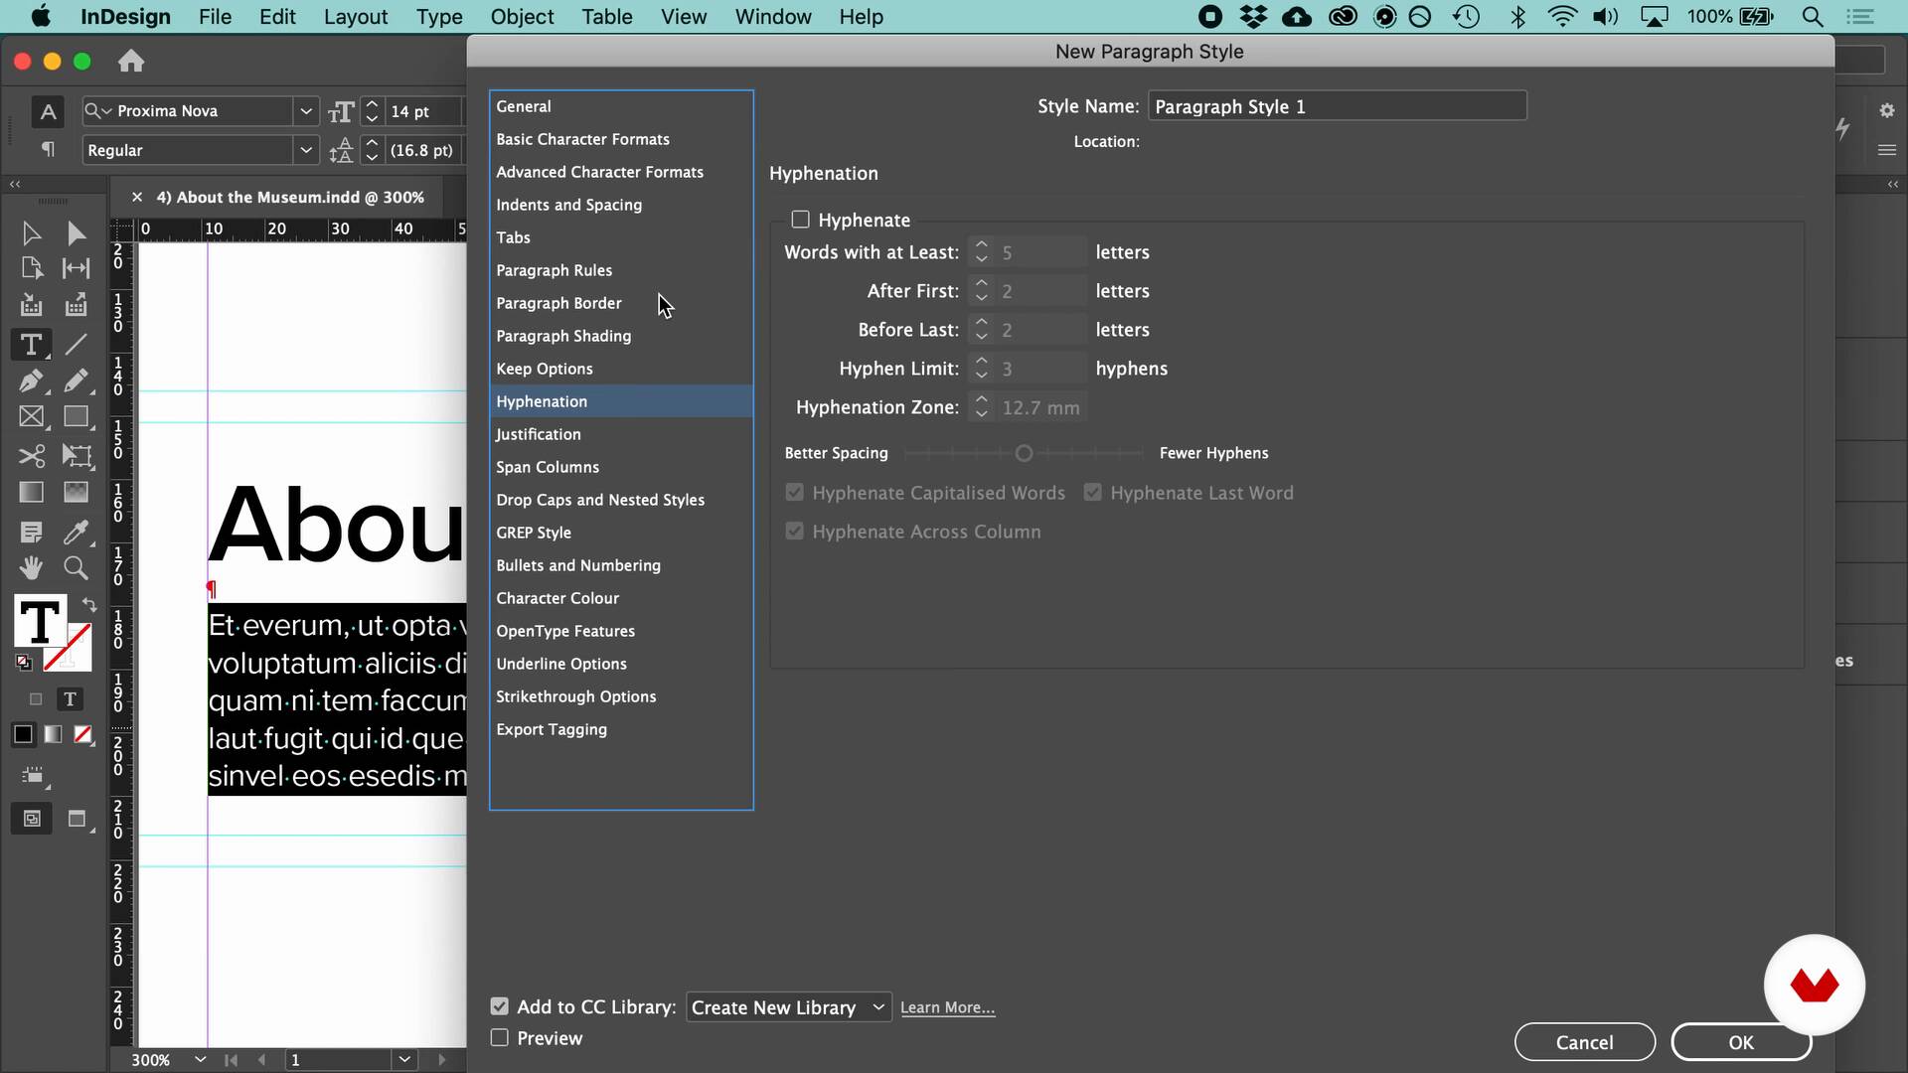Select the Zoom tool magnifier
The image size is (1908, 1073).
point(76,567)
